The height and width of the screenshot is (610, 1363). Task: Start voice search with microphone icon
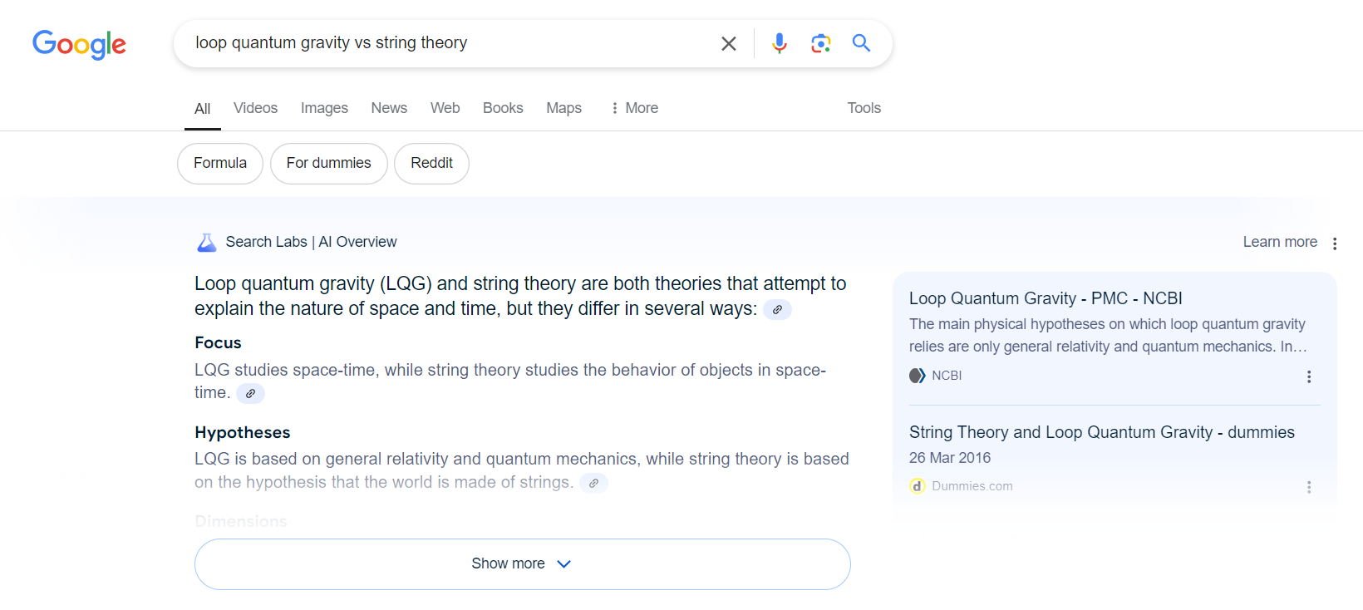779,43
